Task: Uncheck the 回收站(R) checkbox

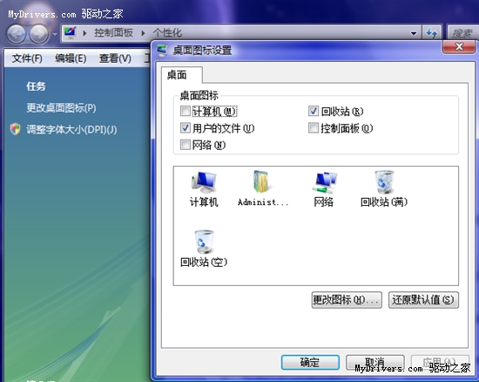Action: [314, 111]
